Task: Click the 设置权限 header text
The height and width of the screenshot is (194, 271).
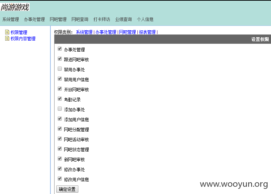Action: (260, 39)
